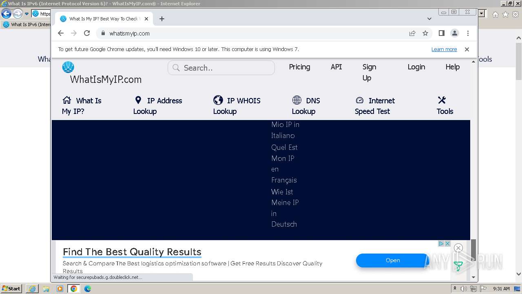
Task: Click the 9:31 AM taskbar clock
Action: point(501,289)
